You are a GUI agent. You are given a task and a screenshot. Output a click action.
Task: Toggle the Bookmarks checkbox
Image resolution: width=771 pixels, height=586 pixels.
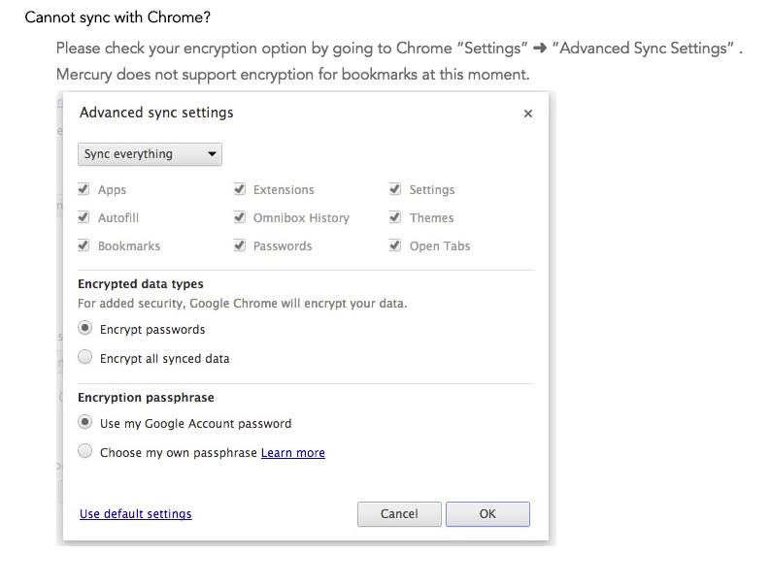84,245
